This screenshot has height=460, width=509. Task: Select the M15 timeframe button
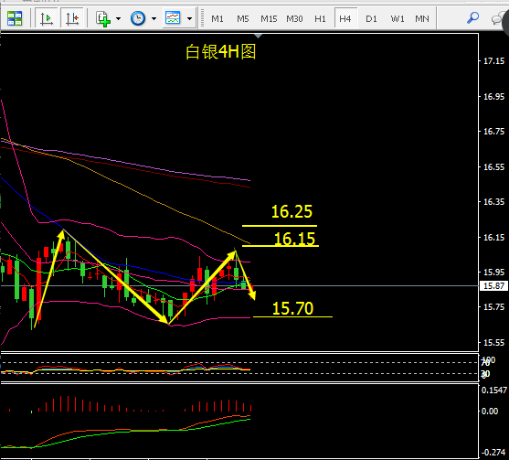[269, 19]
